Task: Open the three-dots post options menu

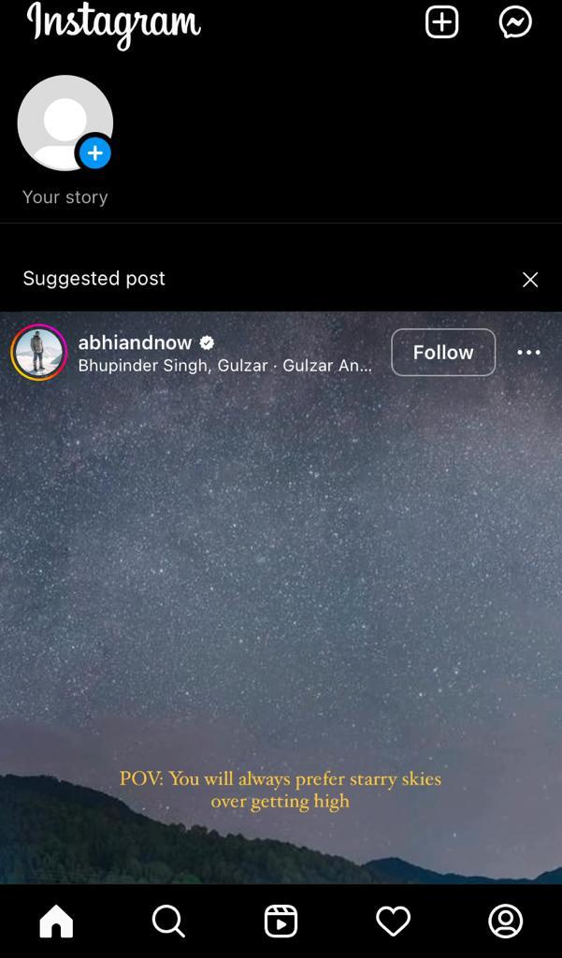Action: pos(529,353)
